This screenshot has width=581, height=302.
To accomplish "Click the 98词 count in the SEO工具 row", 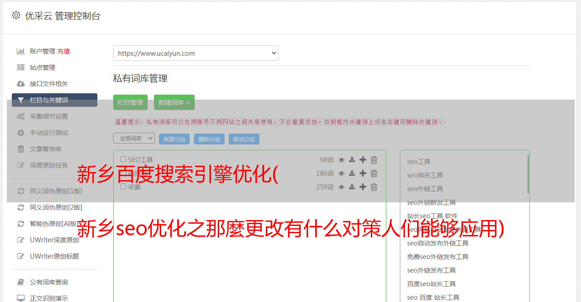I will coord(327,160).
